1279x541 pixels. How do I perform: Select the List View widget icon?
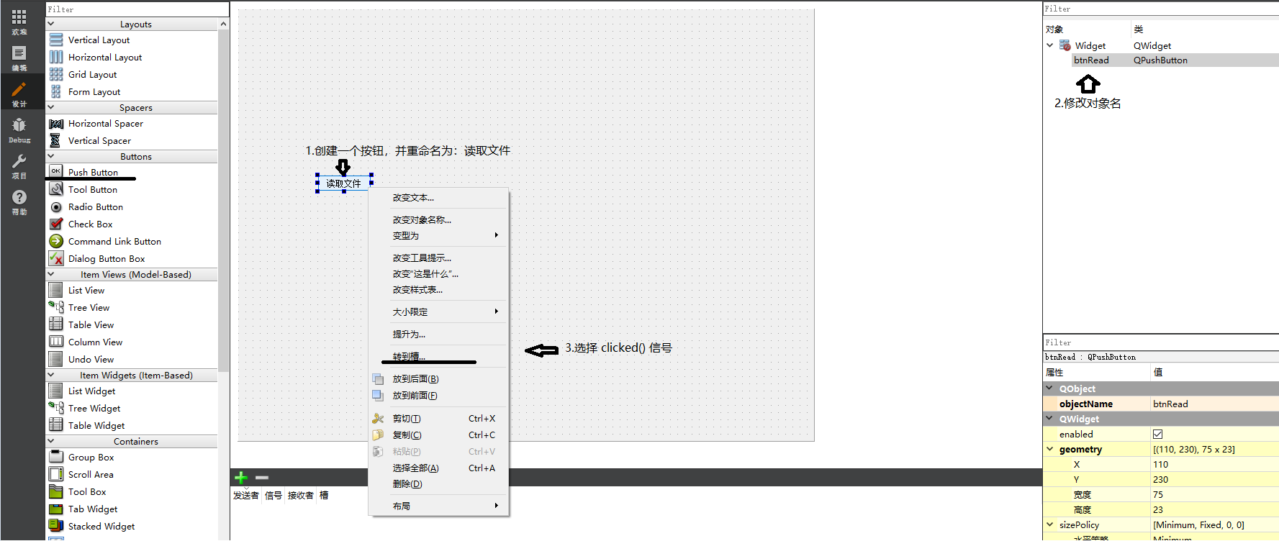tap(56, 290)
